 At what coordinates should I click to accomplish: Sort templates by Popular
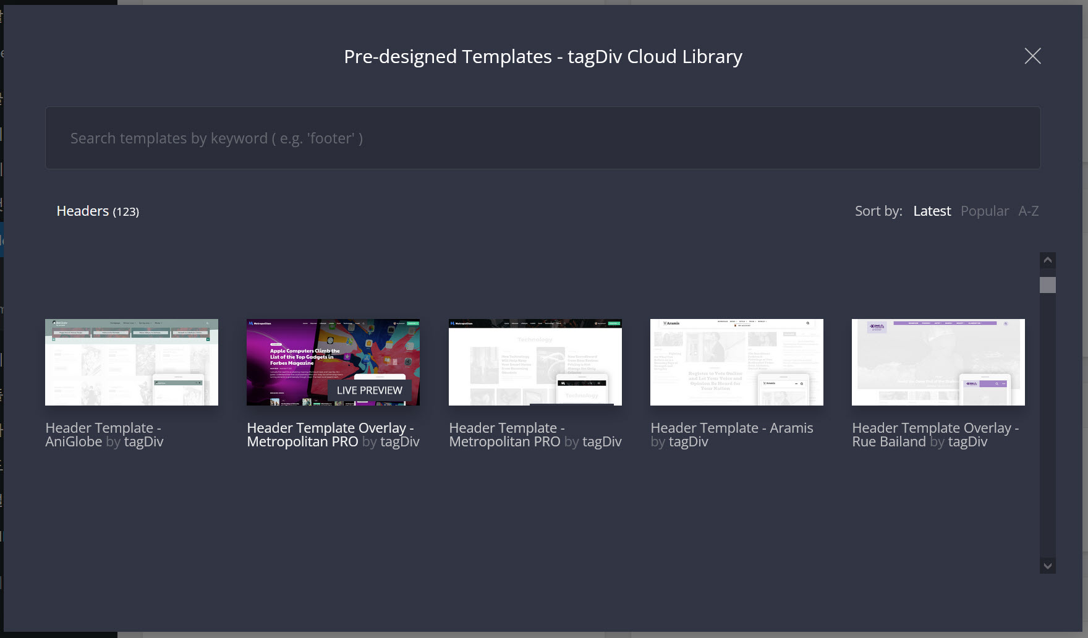[984, 211]
